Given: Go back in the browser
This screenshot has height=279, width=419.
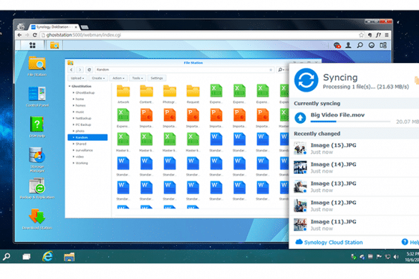Looking at the screenshot, I should (19, 35).
